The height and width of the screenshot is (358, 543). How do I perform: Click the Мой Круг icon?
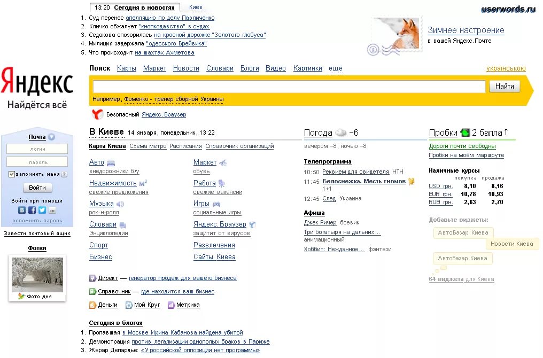click(129, 305)
